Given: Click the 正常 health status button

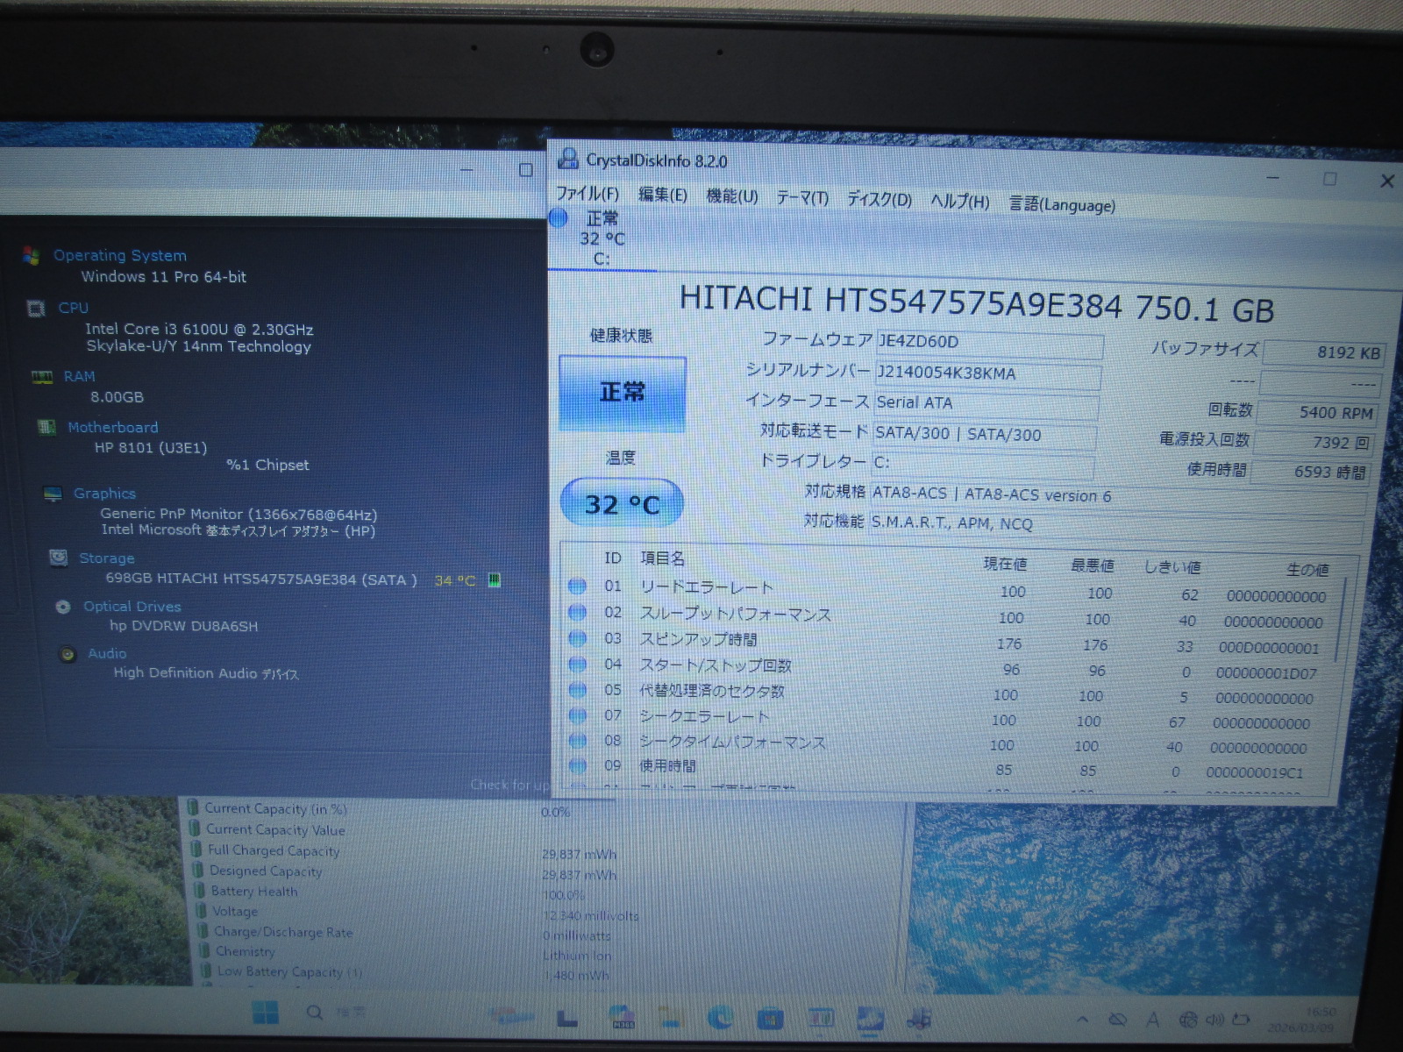Looking at the screenshot, I should click(622, 393).
